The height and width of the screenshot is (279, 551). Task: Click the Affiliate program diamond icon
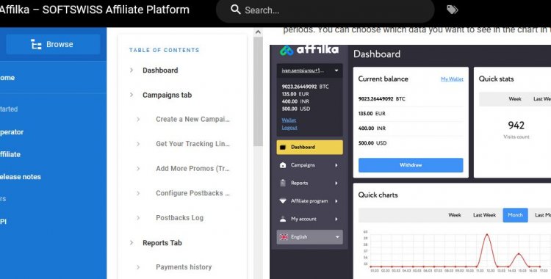click(283, 201)
